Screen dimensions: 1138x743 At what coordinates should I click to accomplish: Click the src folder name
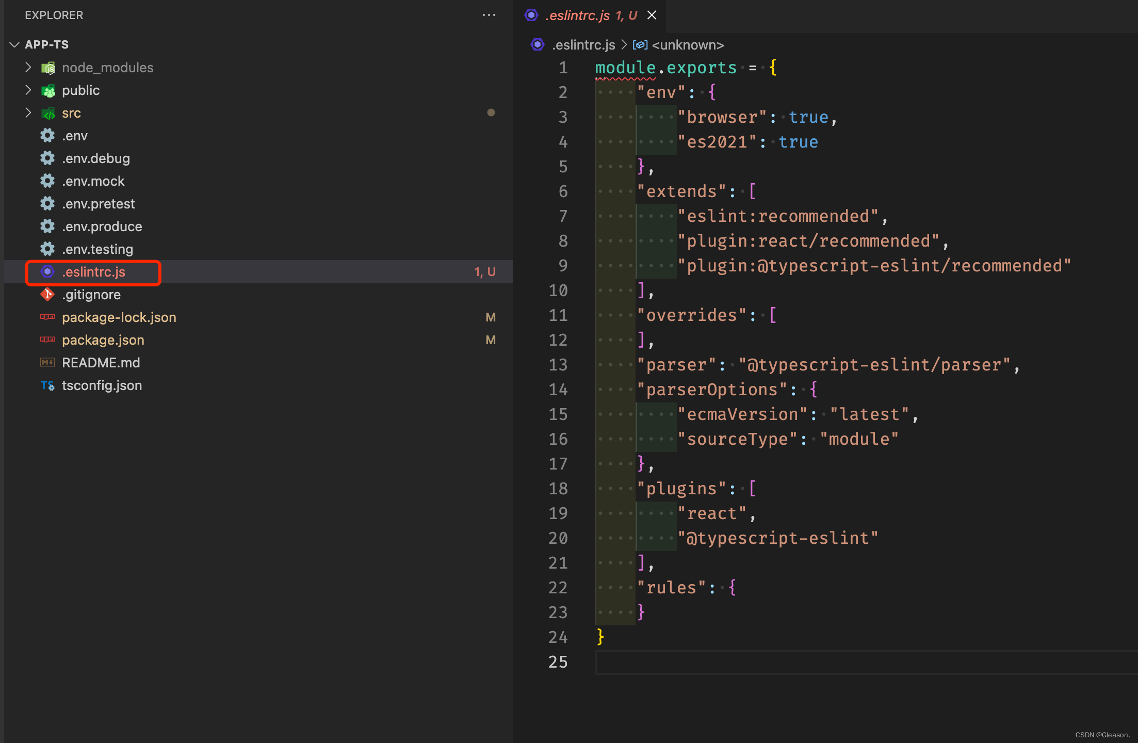(x=72, y=113)
